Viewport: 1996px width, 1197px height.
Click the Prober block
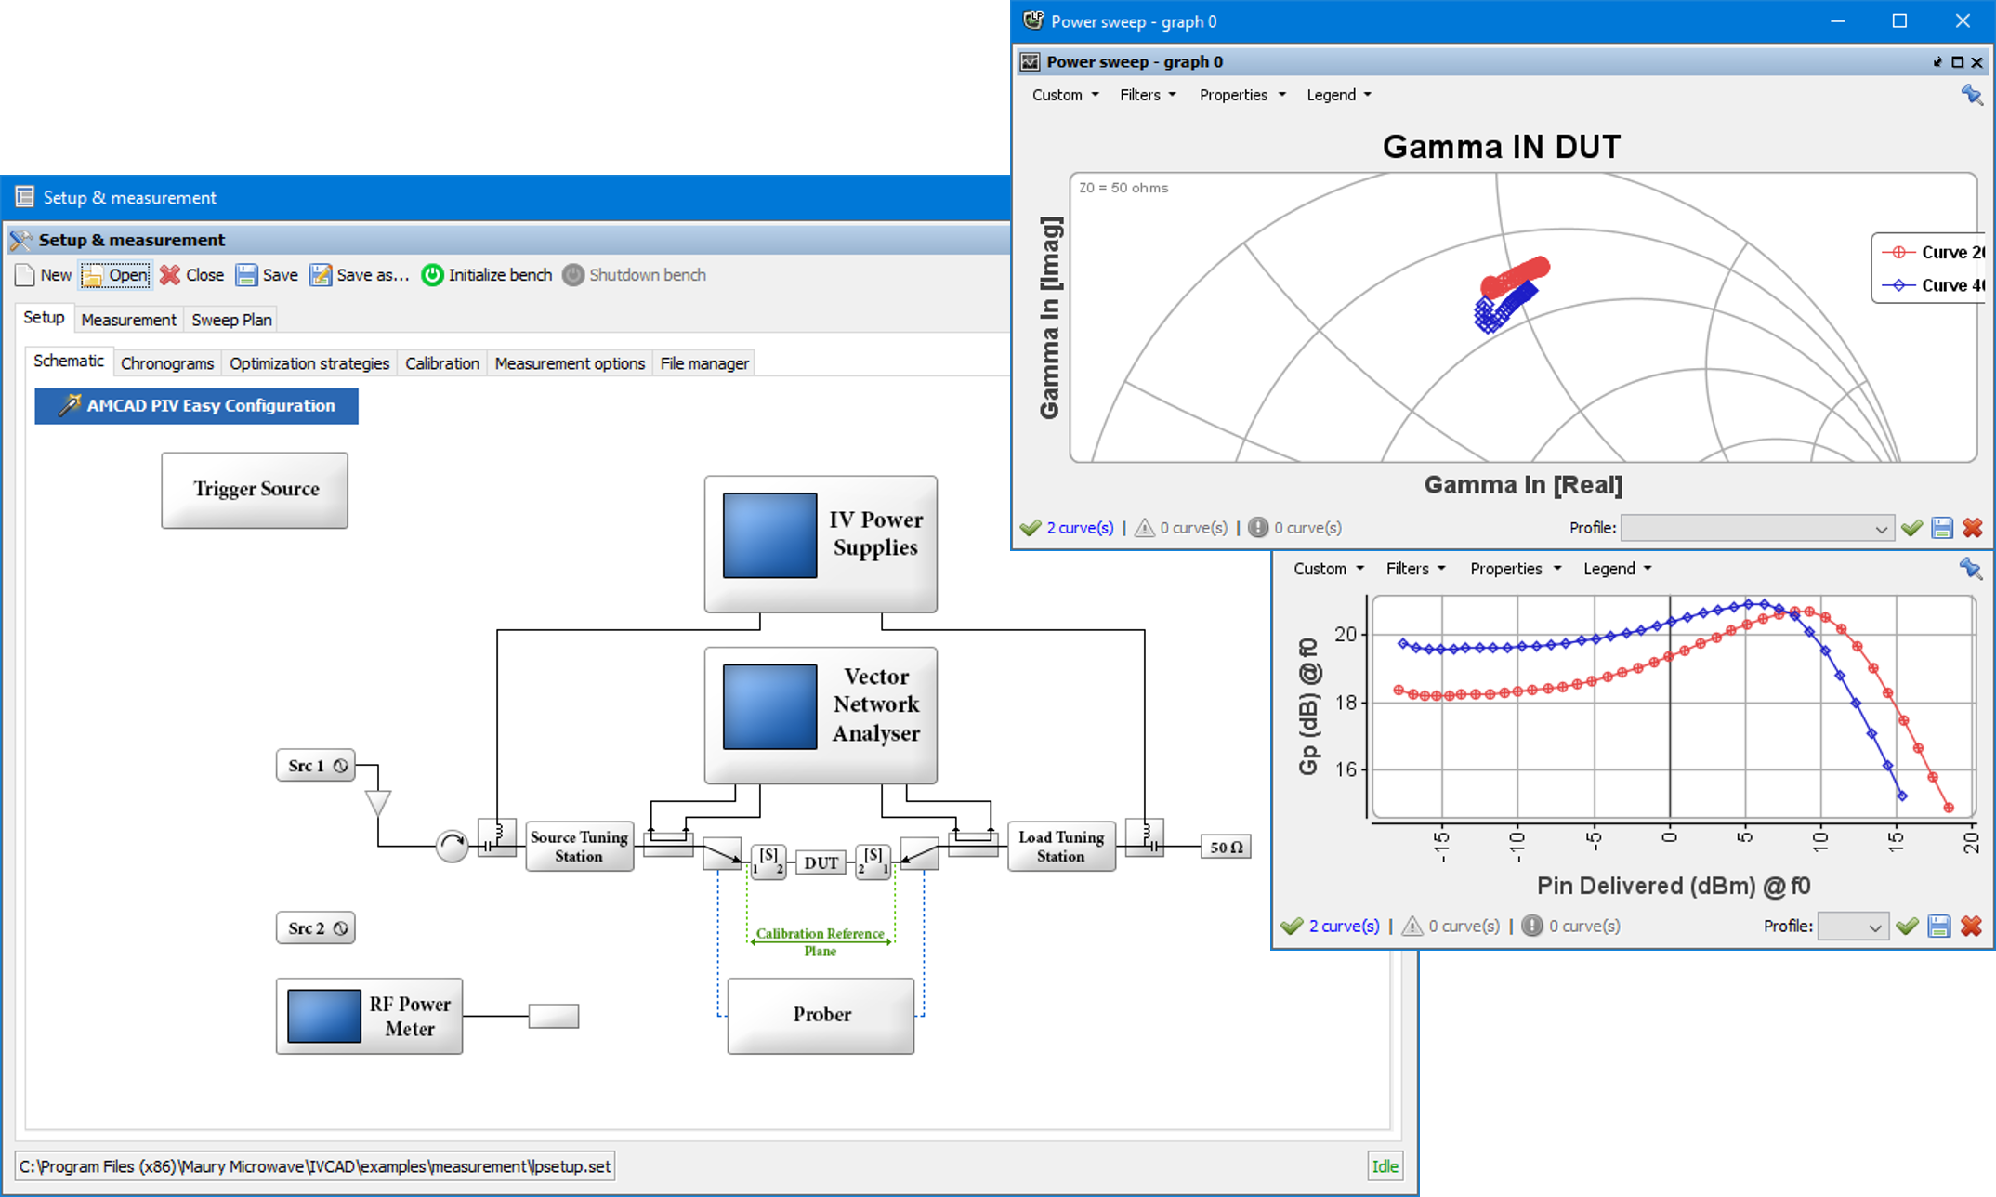[821, 1015]
